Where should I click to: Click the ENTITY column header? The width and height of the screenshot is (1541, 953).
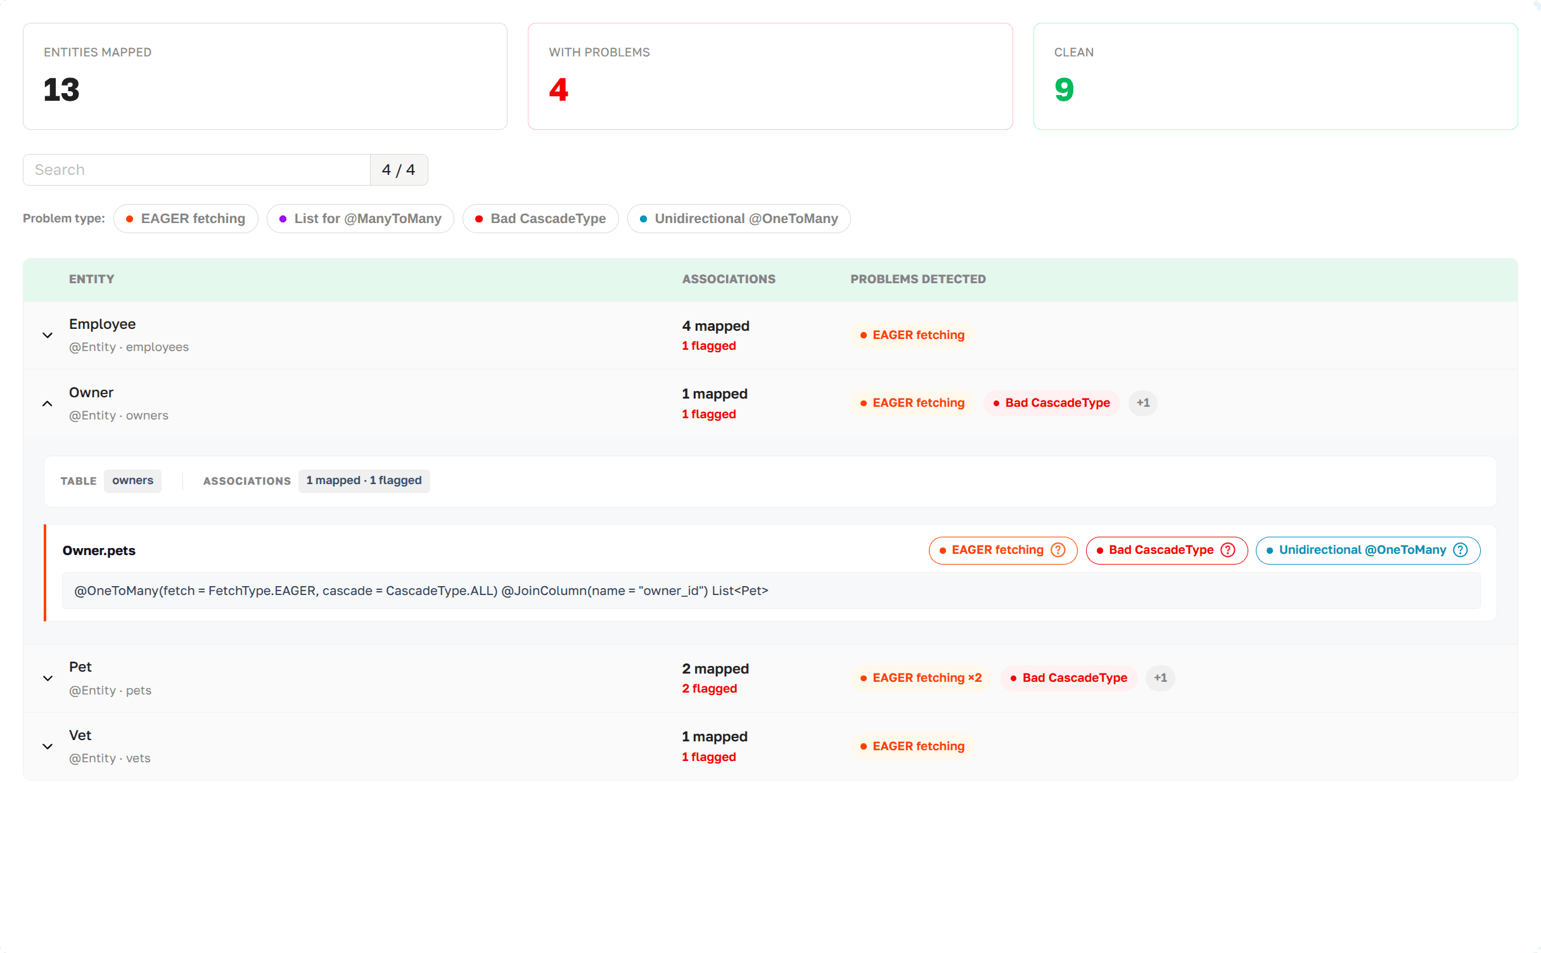click(x=91, y=279)
